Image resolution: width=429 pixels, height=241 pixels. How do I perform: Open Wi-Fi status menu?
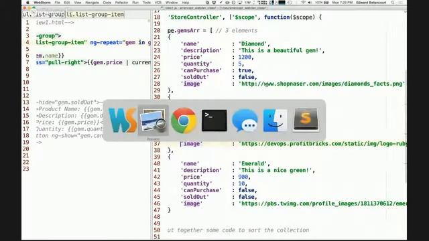[x=303, y=3]
